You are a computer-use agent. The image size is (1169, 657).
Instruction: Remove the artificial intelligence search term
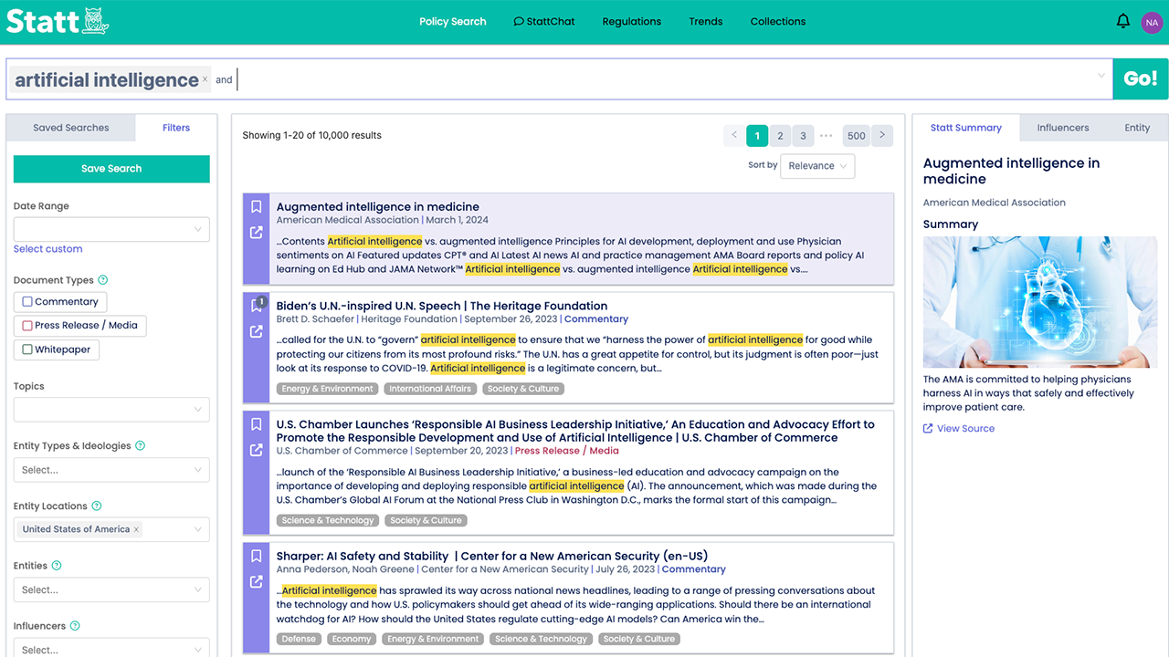tap(205, 79)
